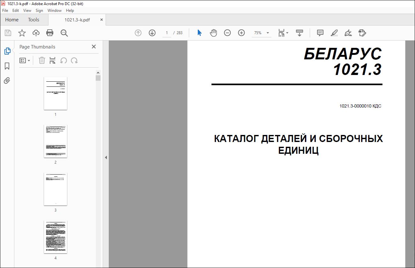Click the Save file icon
Viewport: 415px width, 268px height.
8,33
